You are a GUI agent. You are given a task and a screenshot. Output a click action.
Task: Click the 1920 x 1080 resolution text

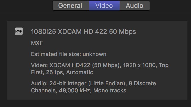point(139,65)
